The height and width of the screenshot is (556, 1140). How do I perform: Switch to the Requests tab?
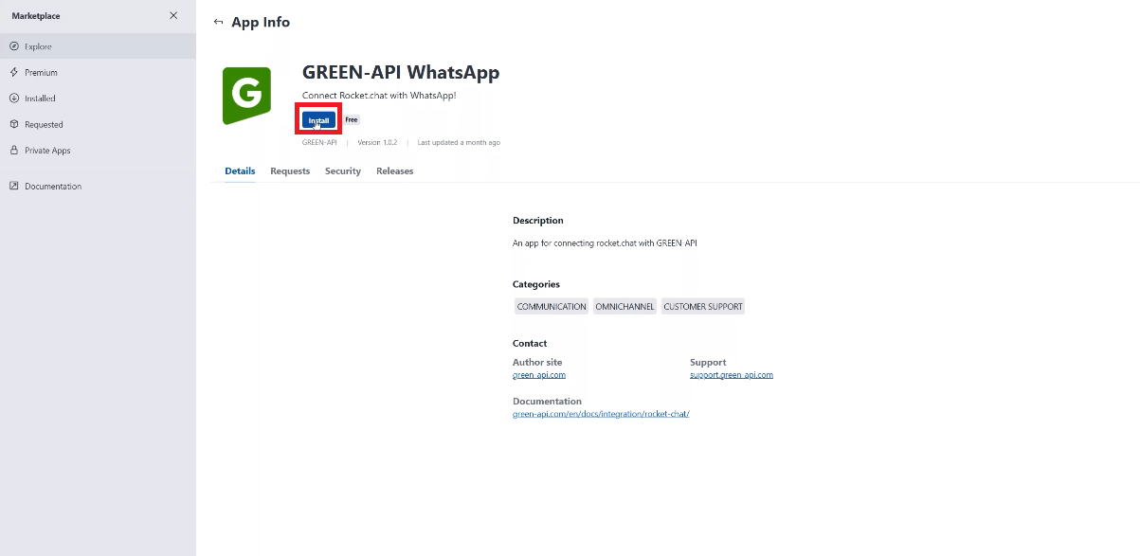pos(290,170)
